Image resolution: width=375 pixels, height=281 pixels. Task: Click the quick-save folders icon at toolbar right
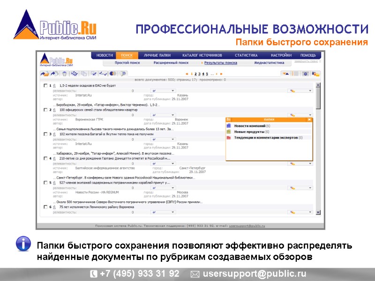[315, 74]
